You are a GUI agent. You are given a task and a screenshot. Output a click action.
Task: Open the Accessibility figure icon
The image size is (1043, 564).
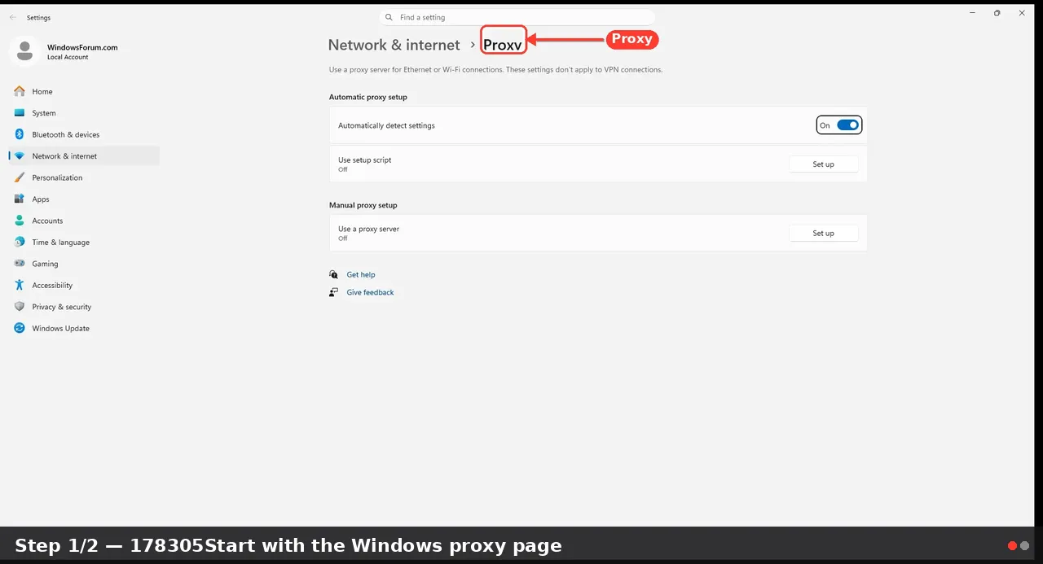(x=20, y=285)
